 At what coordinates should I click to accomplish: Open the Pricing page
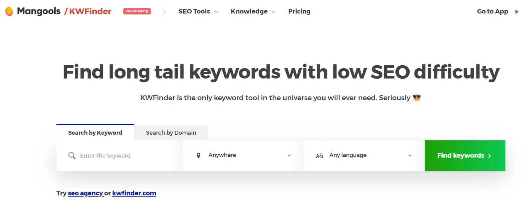299,11
